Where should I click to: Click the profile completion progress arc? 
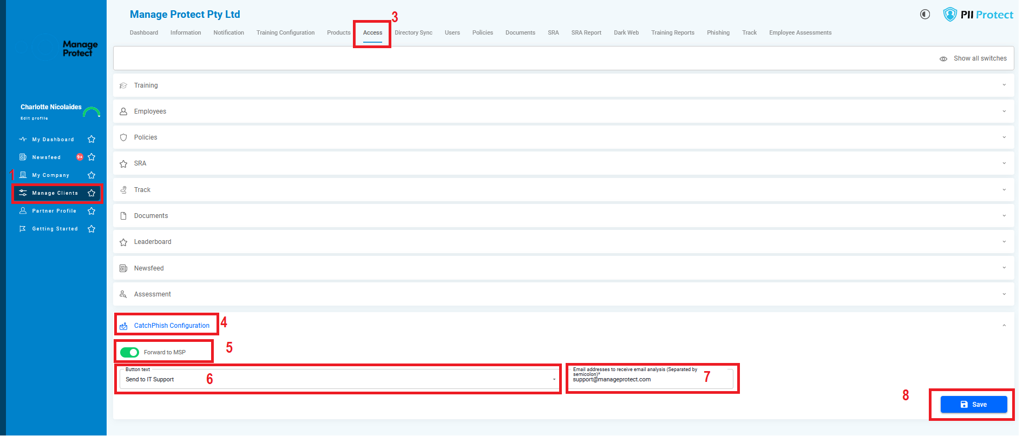91,112
